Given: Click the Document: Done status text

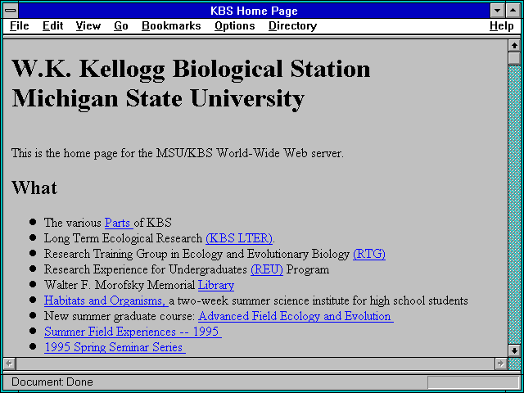Looking at the screenshot, I should pyautogui.click(x=52, y=382).
